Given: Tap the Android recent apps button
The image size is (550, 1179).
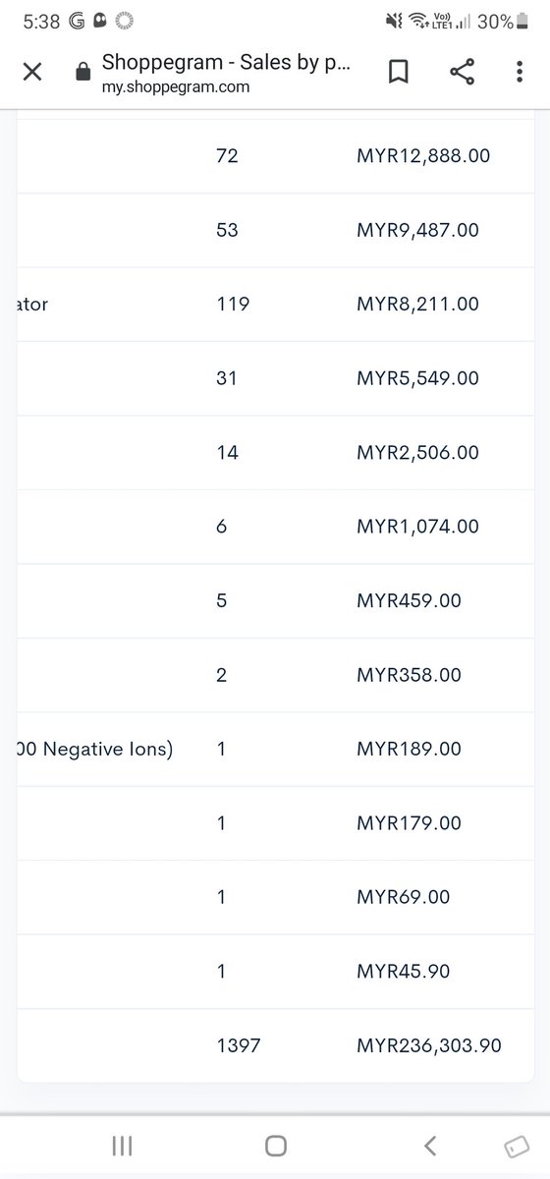Looking at the screenshot, I should coord(123,1146).
